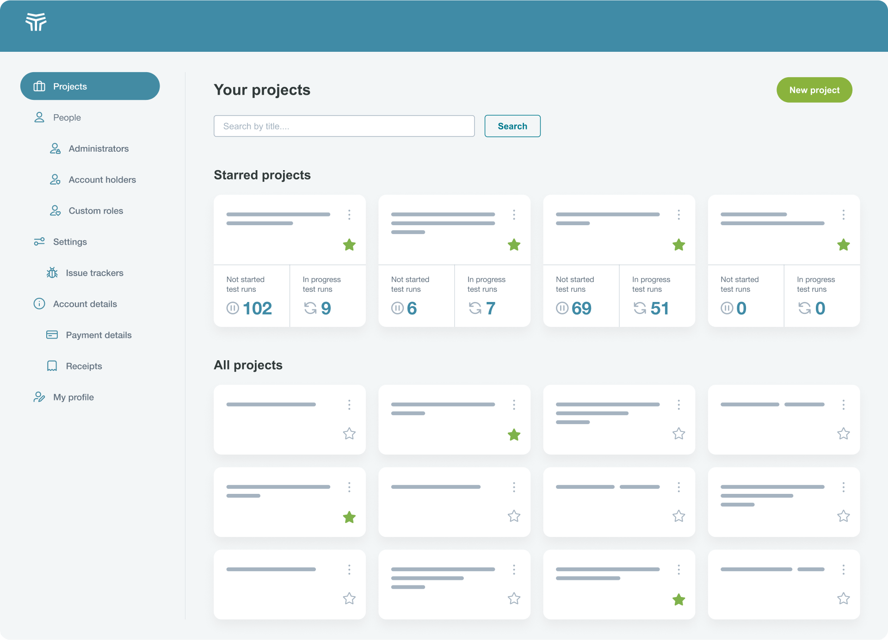Open kebab menu on project with 0 runs
The height and width of the screenshot is (640, 888).
[x=843, y=215]
